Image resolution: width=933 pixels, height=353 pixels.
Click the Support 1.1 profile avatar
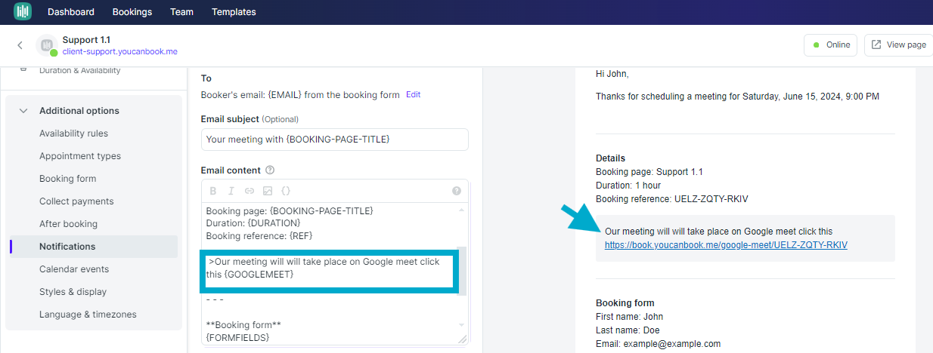tap(47, 45)
